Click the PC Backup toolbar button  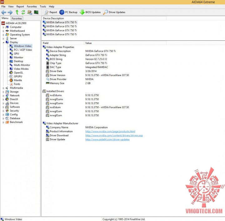68,12
